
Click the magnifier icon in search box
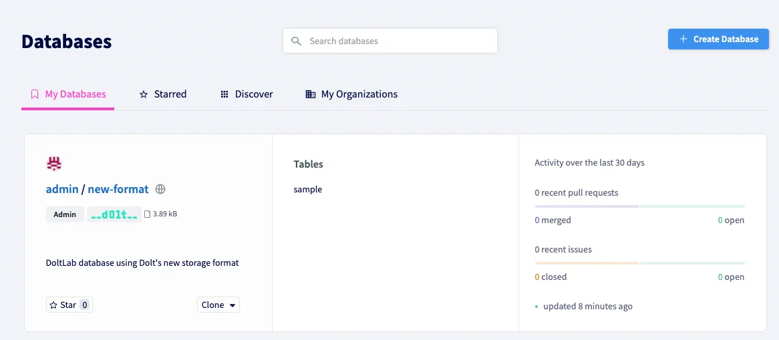296,41
